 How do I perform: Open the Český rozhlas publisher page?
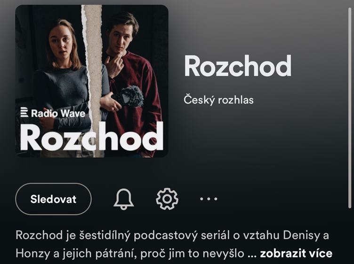point(218,100)
